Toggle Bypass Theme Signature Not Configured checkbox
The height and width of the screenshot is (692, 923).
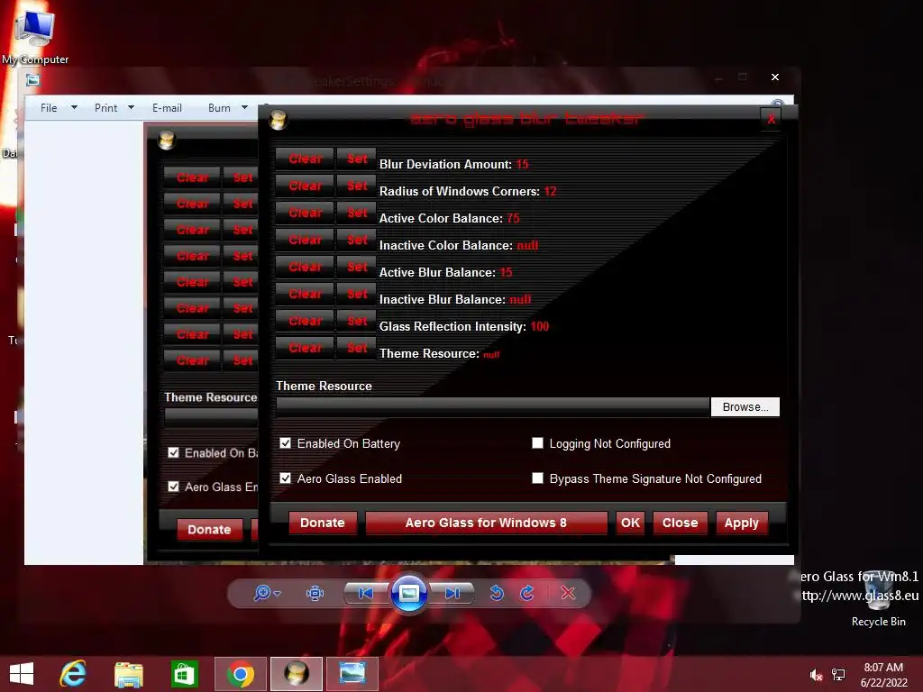537,478
